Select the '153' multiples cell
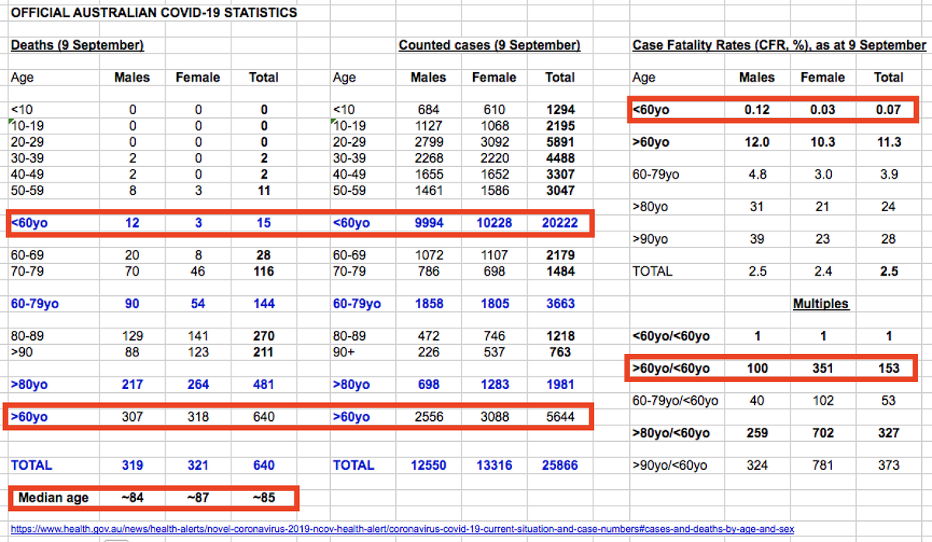 pos(889,368)
